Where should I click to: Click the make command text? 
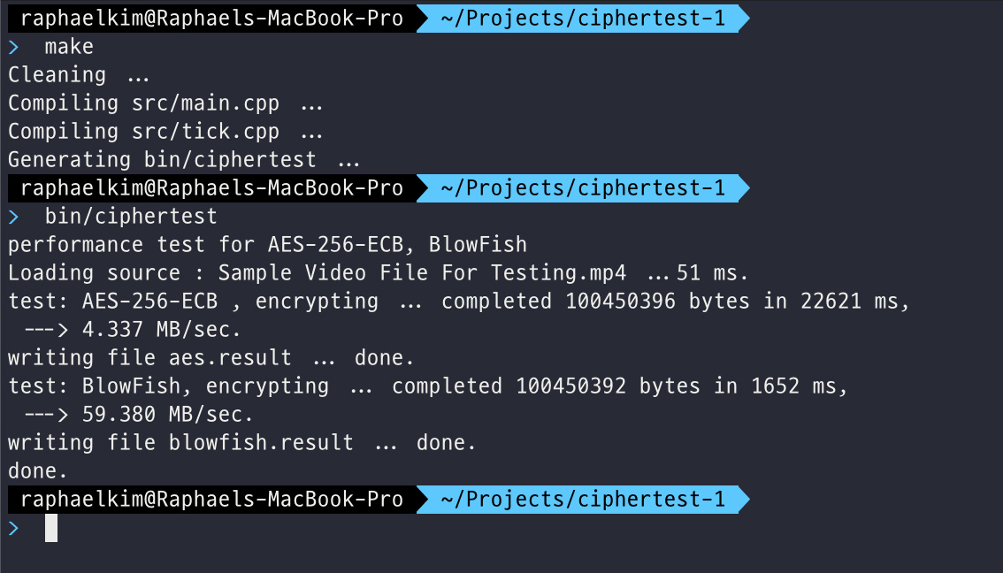click(69, 46)
